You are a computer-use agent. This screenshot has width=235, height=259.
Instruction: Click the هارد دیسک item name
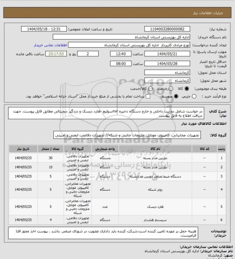pos(155,207)
